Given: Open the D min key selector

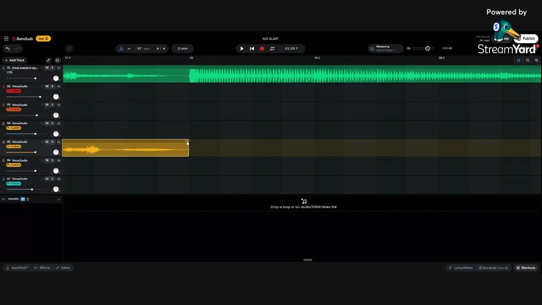Looking at the screenshot, I should pyautogui.click(x=183, y=49).
